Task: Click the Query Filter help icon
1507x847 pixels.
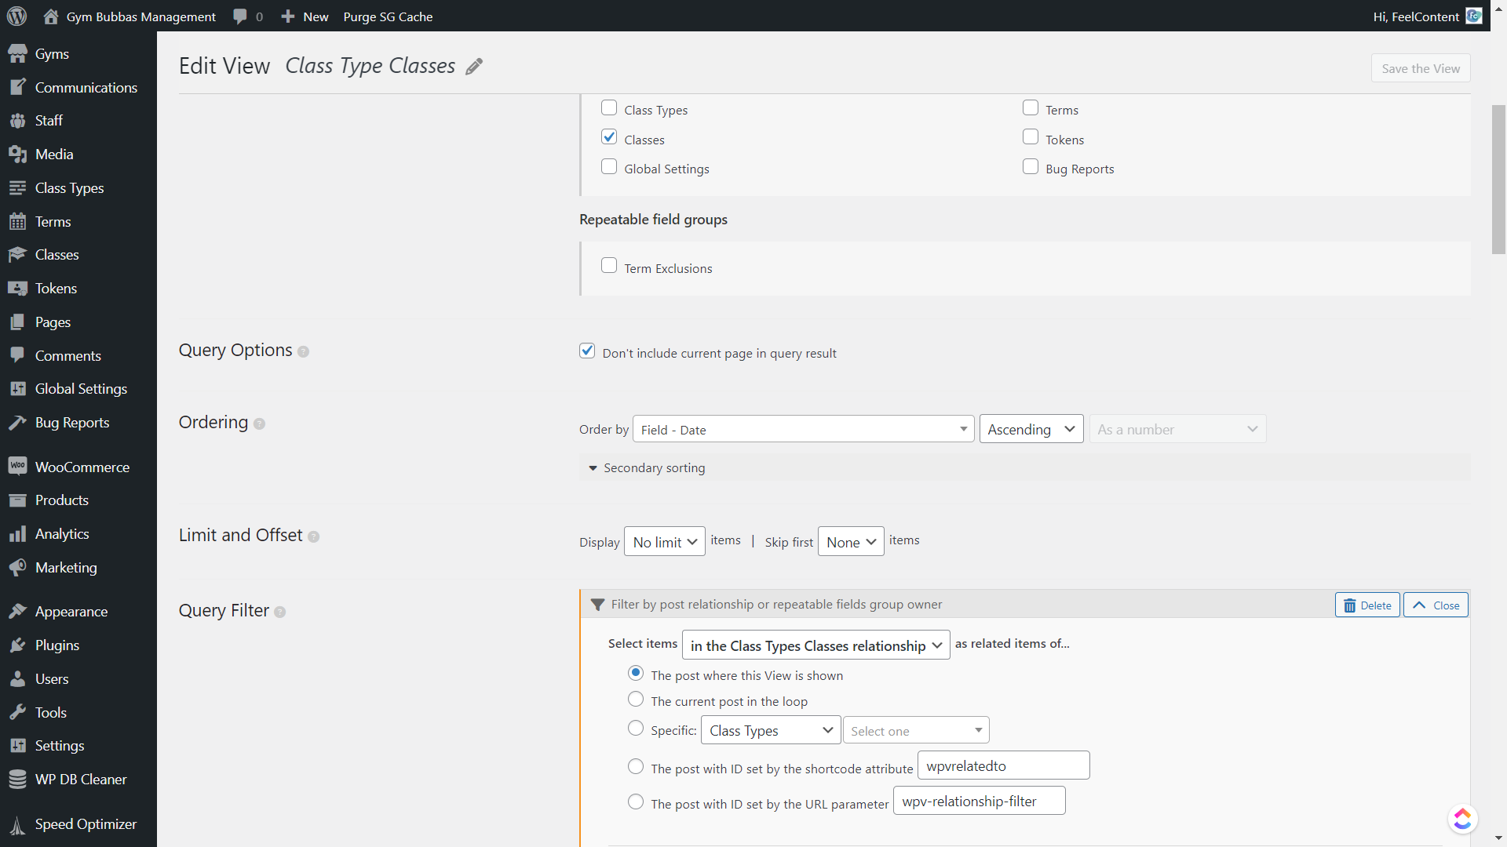Action: pos(279,613)
